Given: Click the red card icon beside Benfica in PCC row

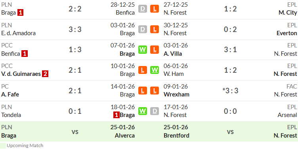Looking at the screenshot, I should click(x=25, y=54).
